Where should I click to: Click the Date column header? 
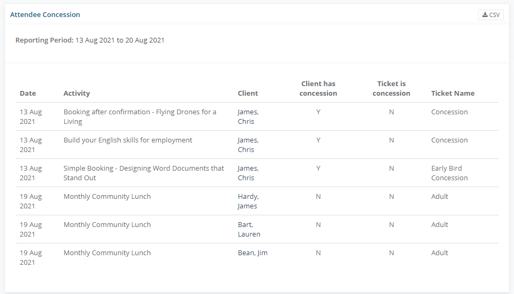click(x=28, y=93)
